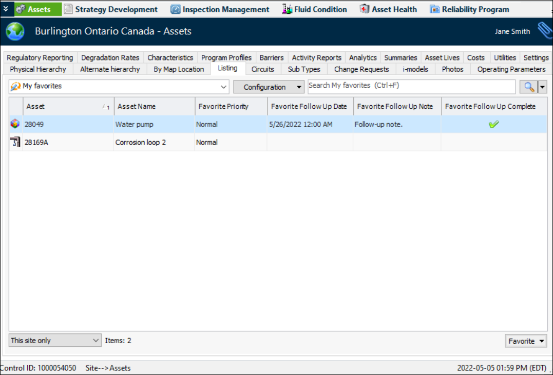Open the Reliability Program module
553x375 pixels.
(469, 9)
